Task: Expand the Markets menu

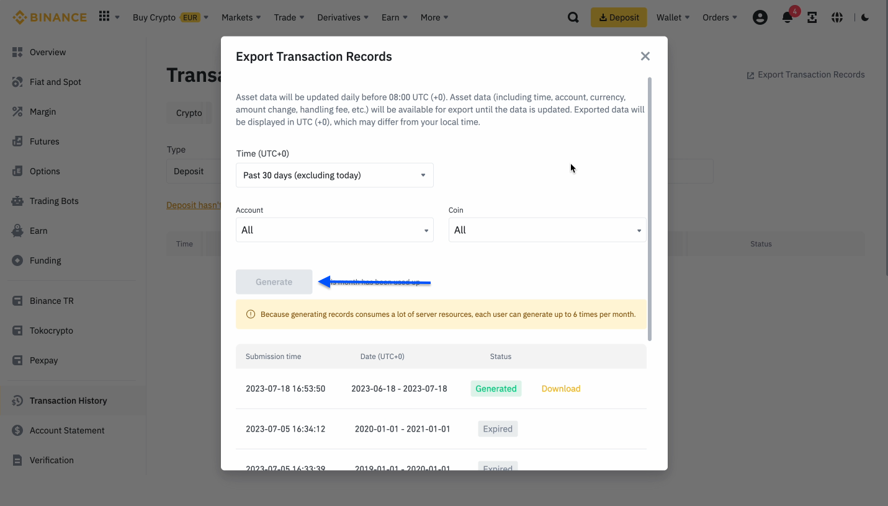Action: point(241,17)
